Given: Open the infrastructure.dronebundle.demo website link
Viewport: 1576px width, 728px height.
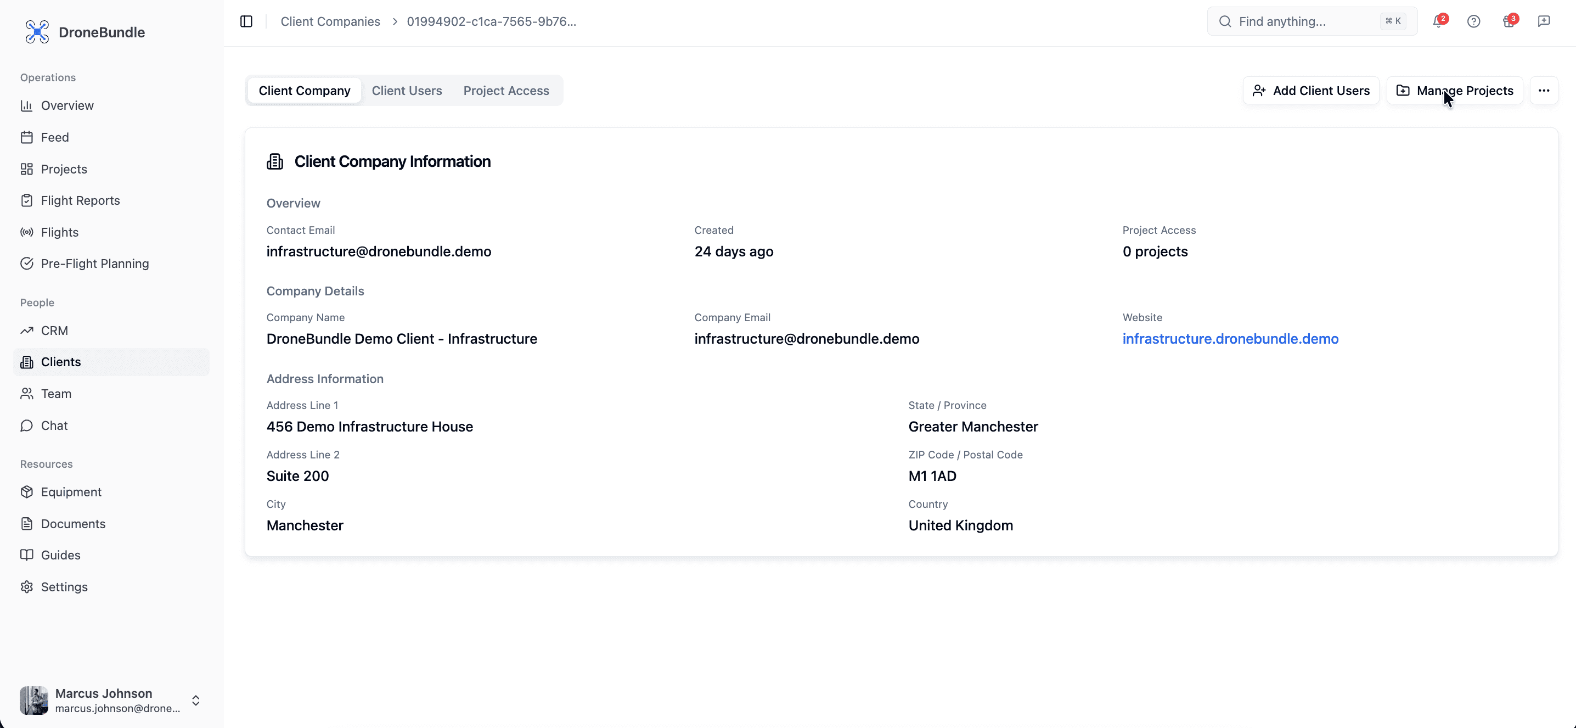Looking at the screenshot, I should click(x=1231, y=338).
